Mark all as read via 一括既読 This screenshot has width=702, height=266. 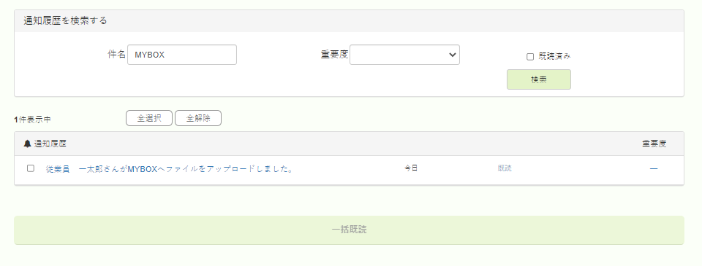(x=350, y=230)
